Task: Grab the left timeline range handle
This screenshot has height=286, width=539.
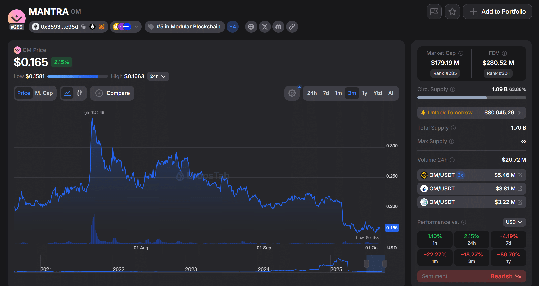Action: (x=366, y=264)
